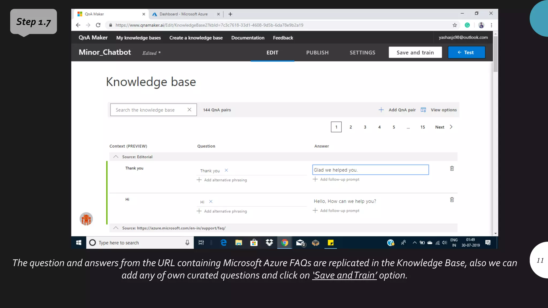Edit the answer 'Glad we helped you.'
The height and width of the screenshot is (308, 548).
[x=371, y=170]
